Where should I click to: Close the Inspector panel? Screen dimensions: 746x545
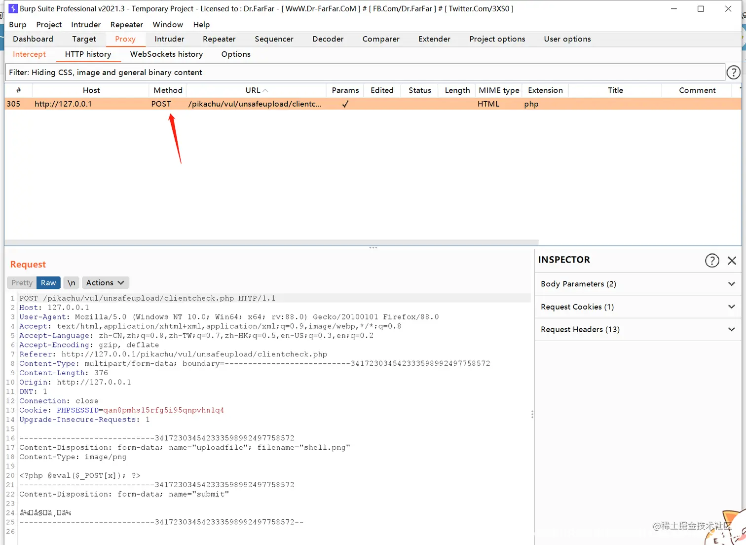tap(732, 260)
